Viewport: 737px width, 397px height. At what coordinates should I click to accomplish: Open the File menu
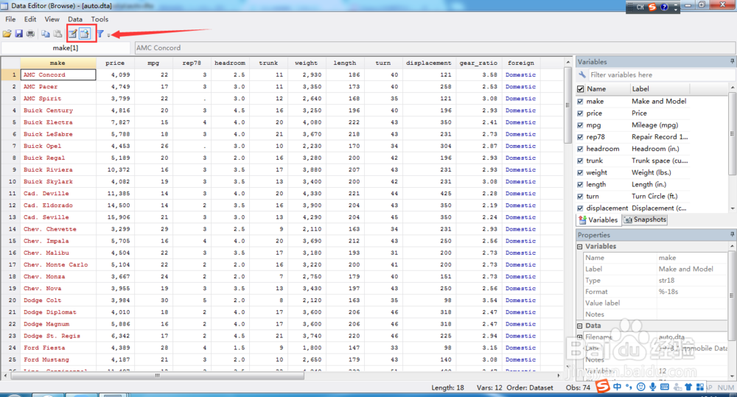coord(10,19)
